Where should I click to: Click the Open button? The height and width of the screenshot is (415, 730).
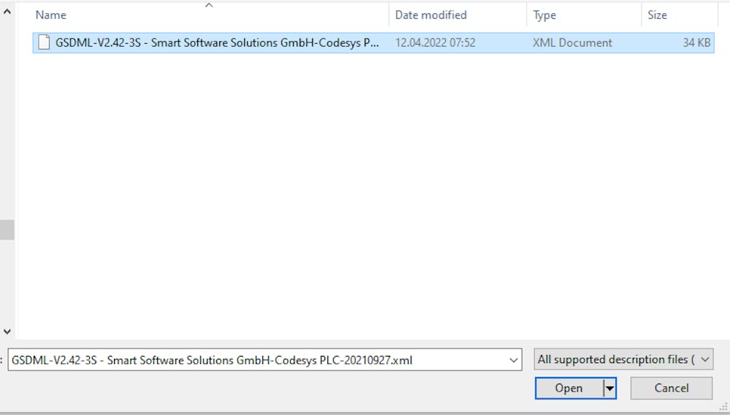click(569, 388)
